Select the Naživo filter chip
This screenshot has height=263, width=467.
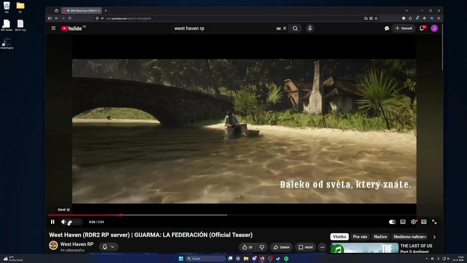tap(381, 237)
